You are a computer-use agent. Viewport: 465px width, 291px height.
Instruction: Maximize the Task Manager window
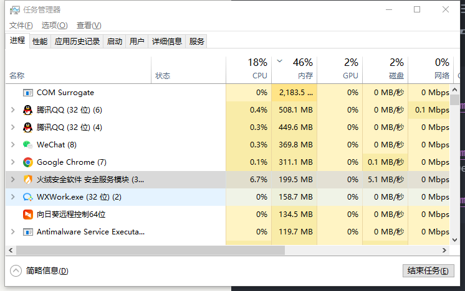pyautogui.click(x=417, y=9)
